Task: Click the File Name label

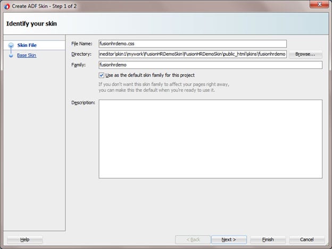Action: (82, 44)
